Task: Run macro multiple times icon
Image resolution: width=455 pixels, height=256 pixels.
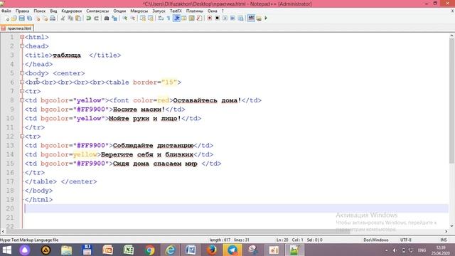Action: 232,18
